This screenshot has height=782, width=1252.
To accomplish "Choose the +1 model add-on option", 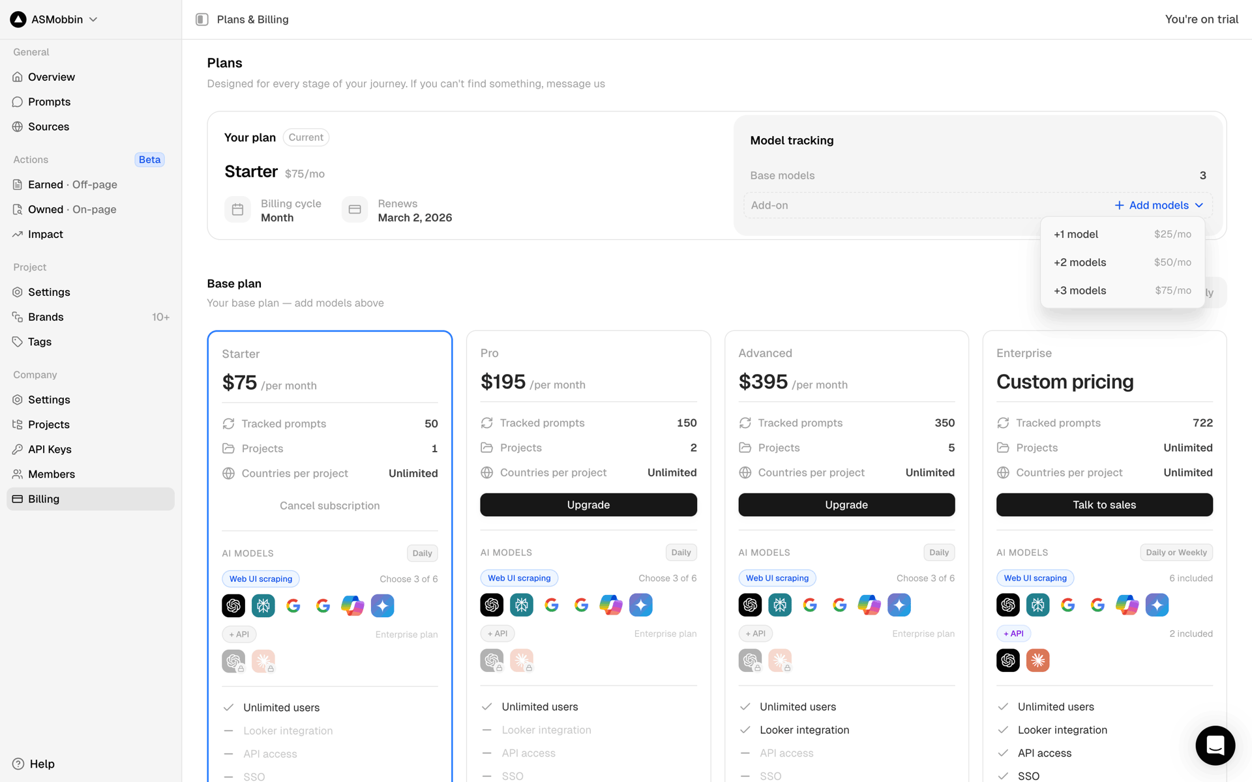I will pos(1122,235).
